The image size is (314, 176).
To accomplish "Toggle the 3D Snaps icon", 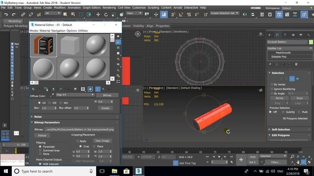I will pyautogui.click(x=173, y=14).
